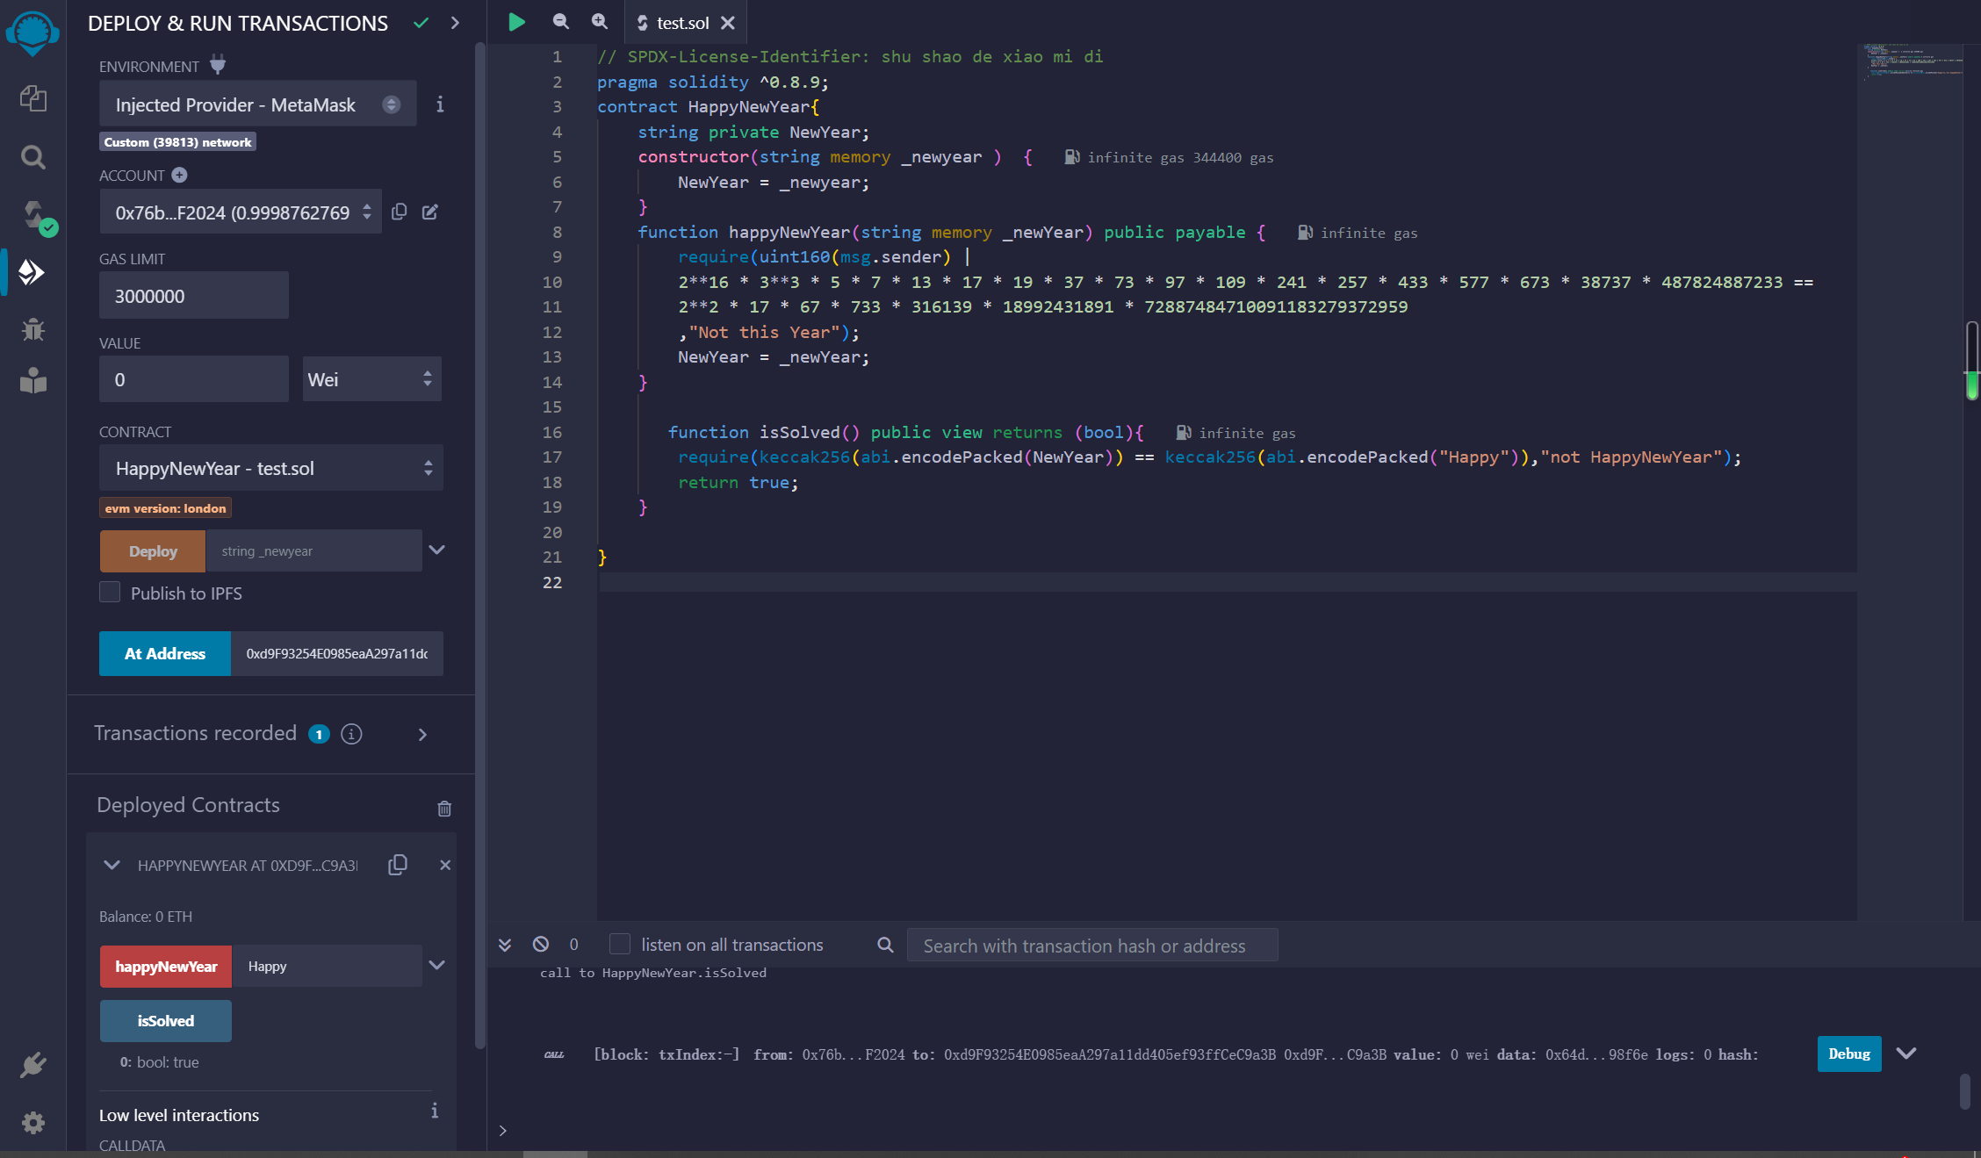Open the File Explorer sidebar icon
Image resolution: width=1981 pixels, height=1158 pixels.
point(32,98)
